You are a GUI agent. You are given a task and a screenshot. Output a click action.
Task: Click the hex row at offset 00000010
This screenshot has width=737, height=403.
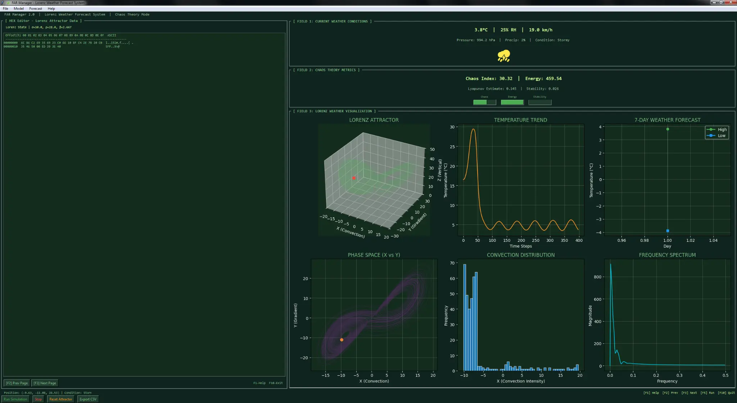pos(62,46)
